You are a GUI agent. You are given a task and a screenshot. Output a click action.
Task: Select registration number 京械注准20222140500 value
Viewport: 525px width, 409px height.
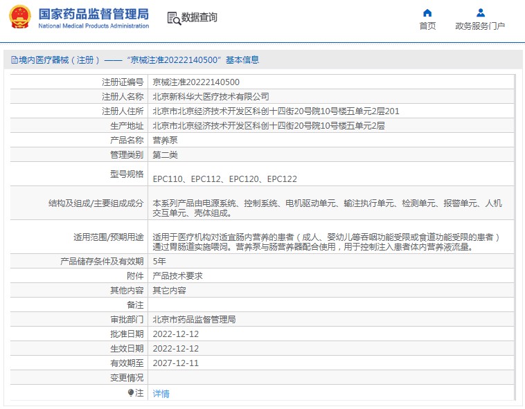point(196,82)
